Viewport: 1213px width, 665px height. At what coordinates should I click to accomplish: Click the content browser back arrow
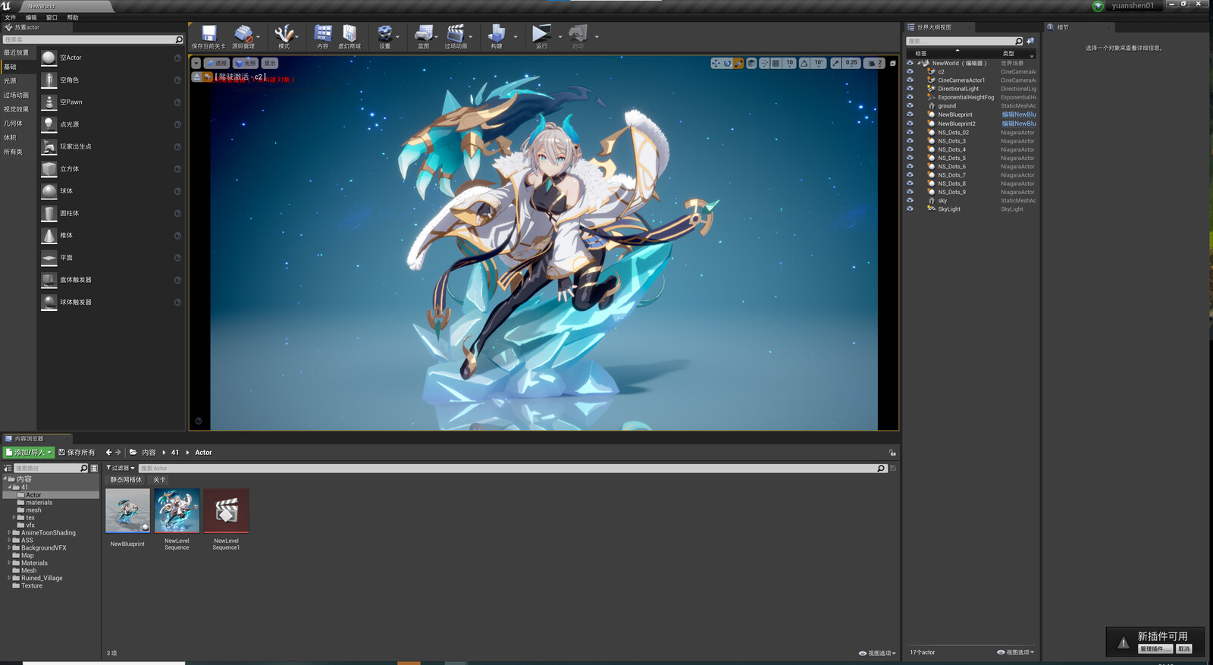tap(108, 453)
